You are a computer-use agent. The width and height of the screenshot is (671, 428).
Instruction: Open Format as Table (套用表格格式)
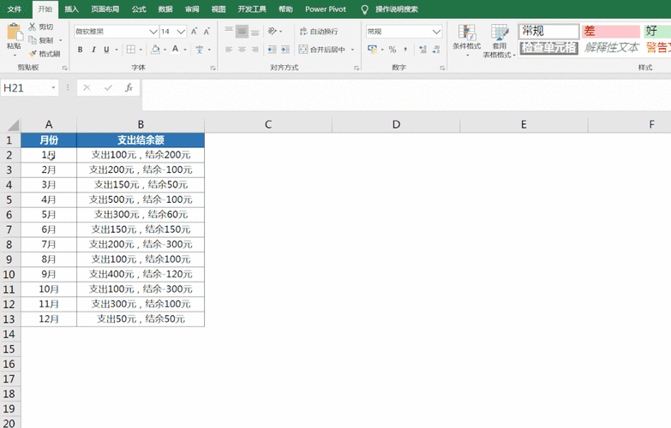click(x=499, y=41)
